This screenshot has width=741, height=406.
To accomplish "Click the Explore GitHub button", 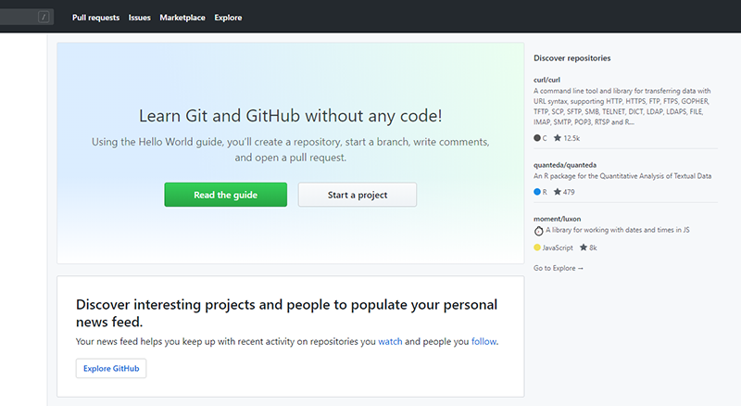I will click(x=111, y=368).
